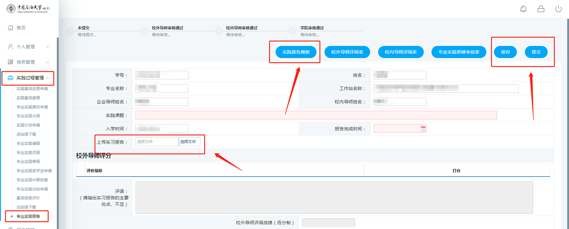Open the calendar date picker icon
569x229 pixels.
point(423,129)
